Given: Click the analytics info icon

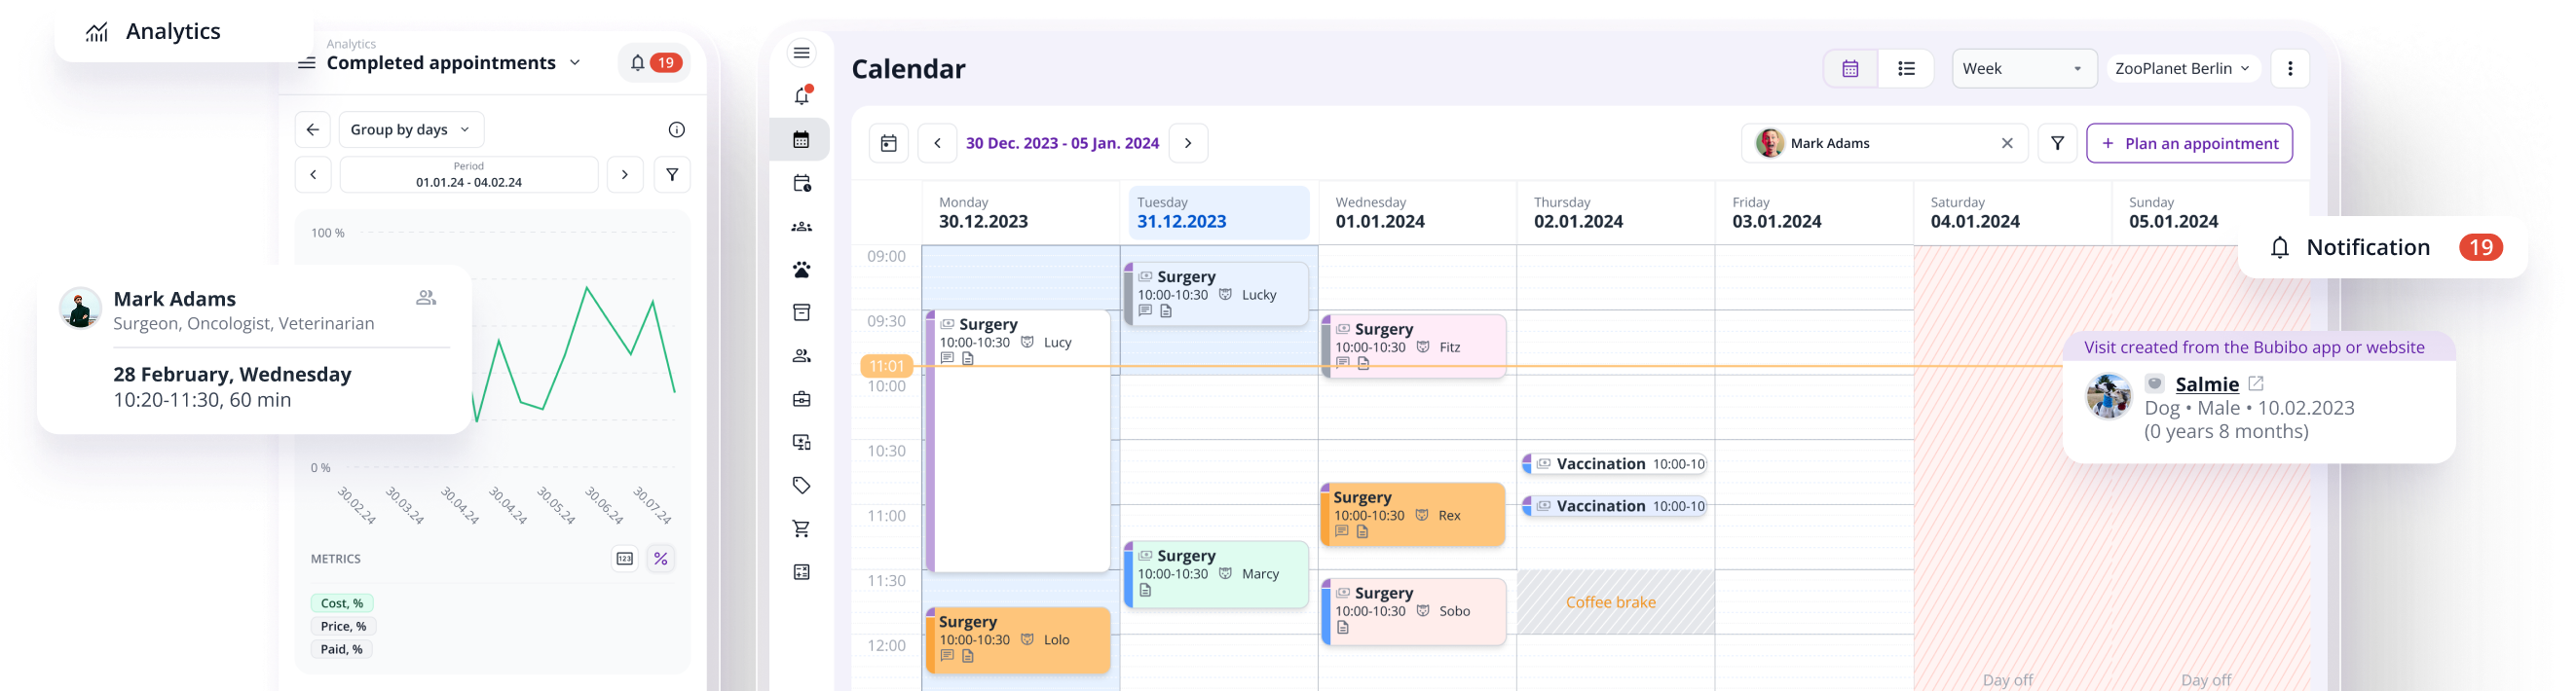Looking at the screenshot, I should pos(677,130).
